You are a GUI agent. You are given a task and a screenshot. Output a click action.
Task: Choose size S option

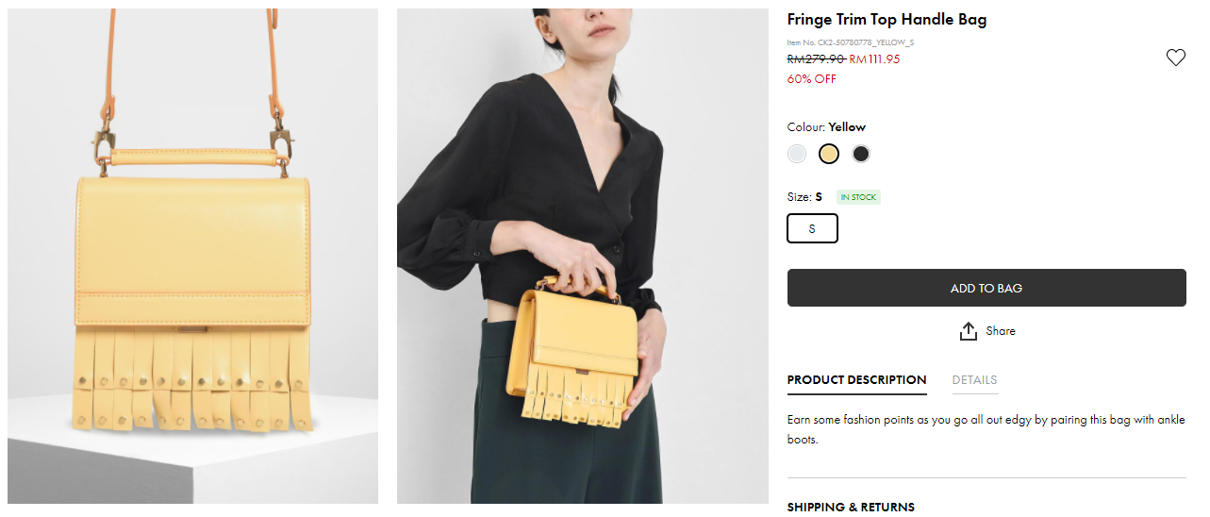(x=812, y=228)
